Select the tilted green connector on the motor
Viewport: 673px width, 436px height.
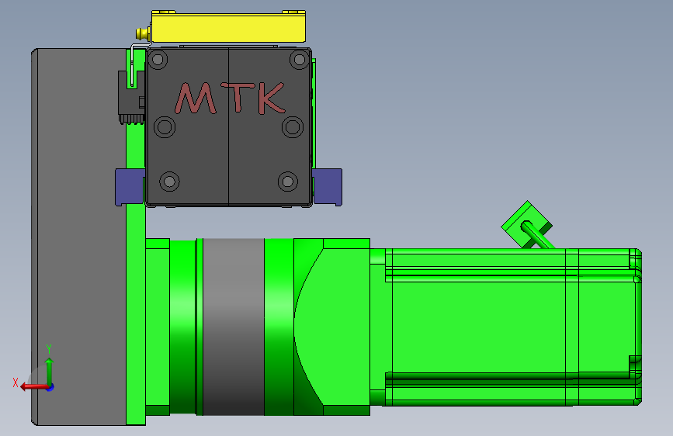click(527, 225)
